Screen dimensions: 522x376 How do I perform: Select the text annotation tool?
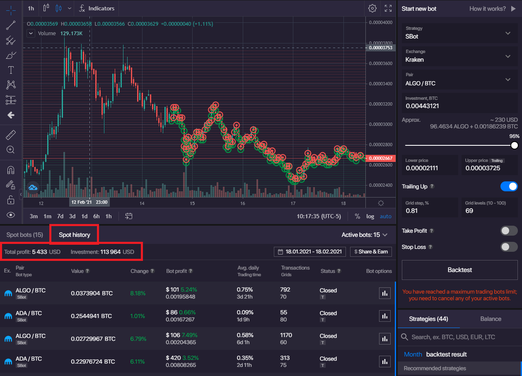(x=11, y=70)
